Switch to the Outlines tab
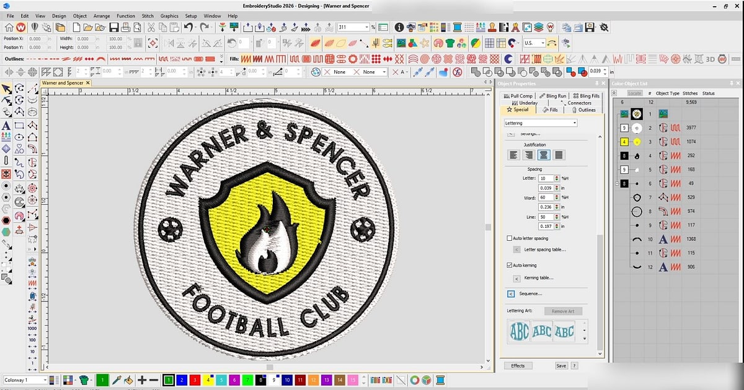Image resolution: width=744 pixels, height=390 pixels. 583,110
